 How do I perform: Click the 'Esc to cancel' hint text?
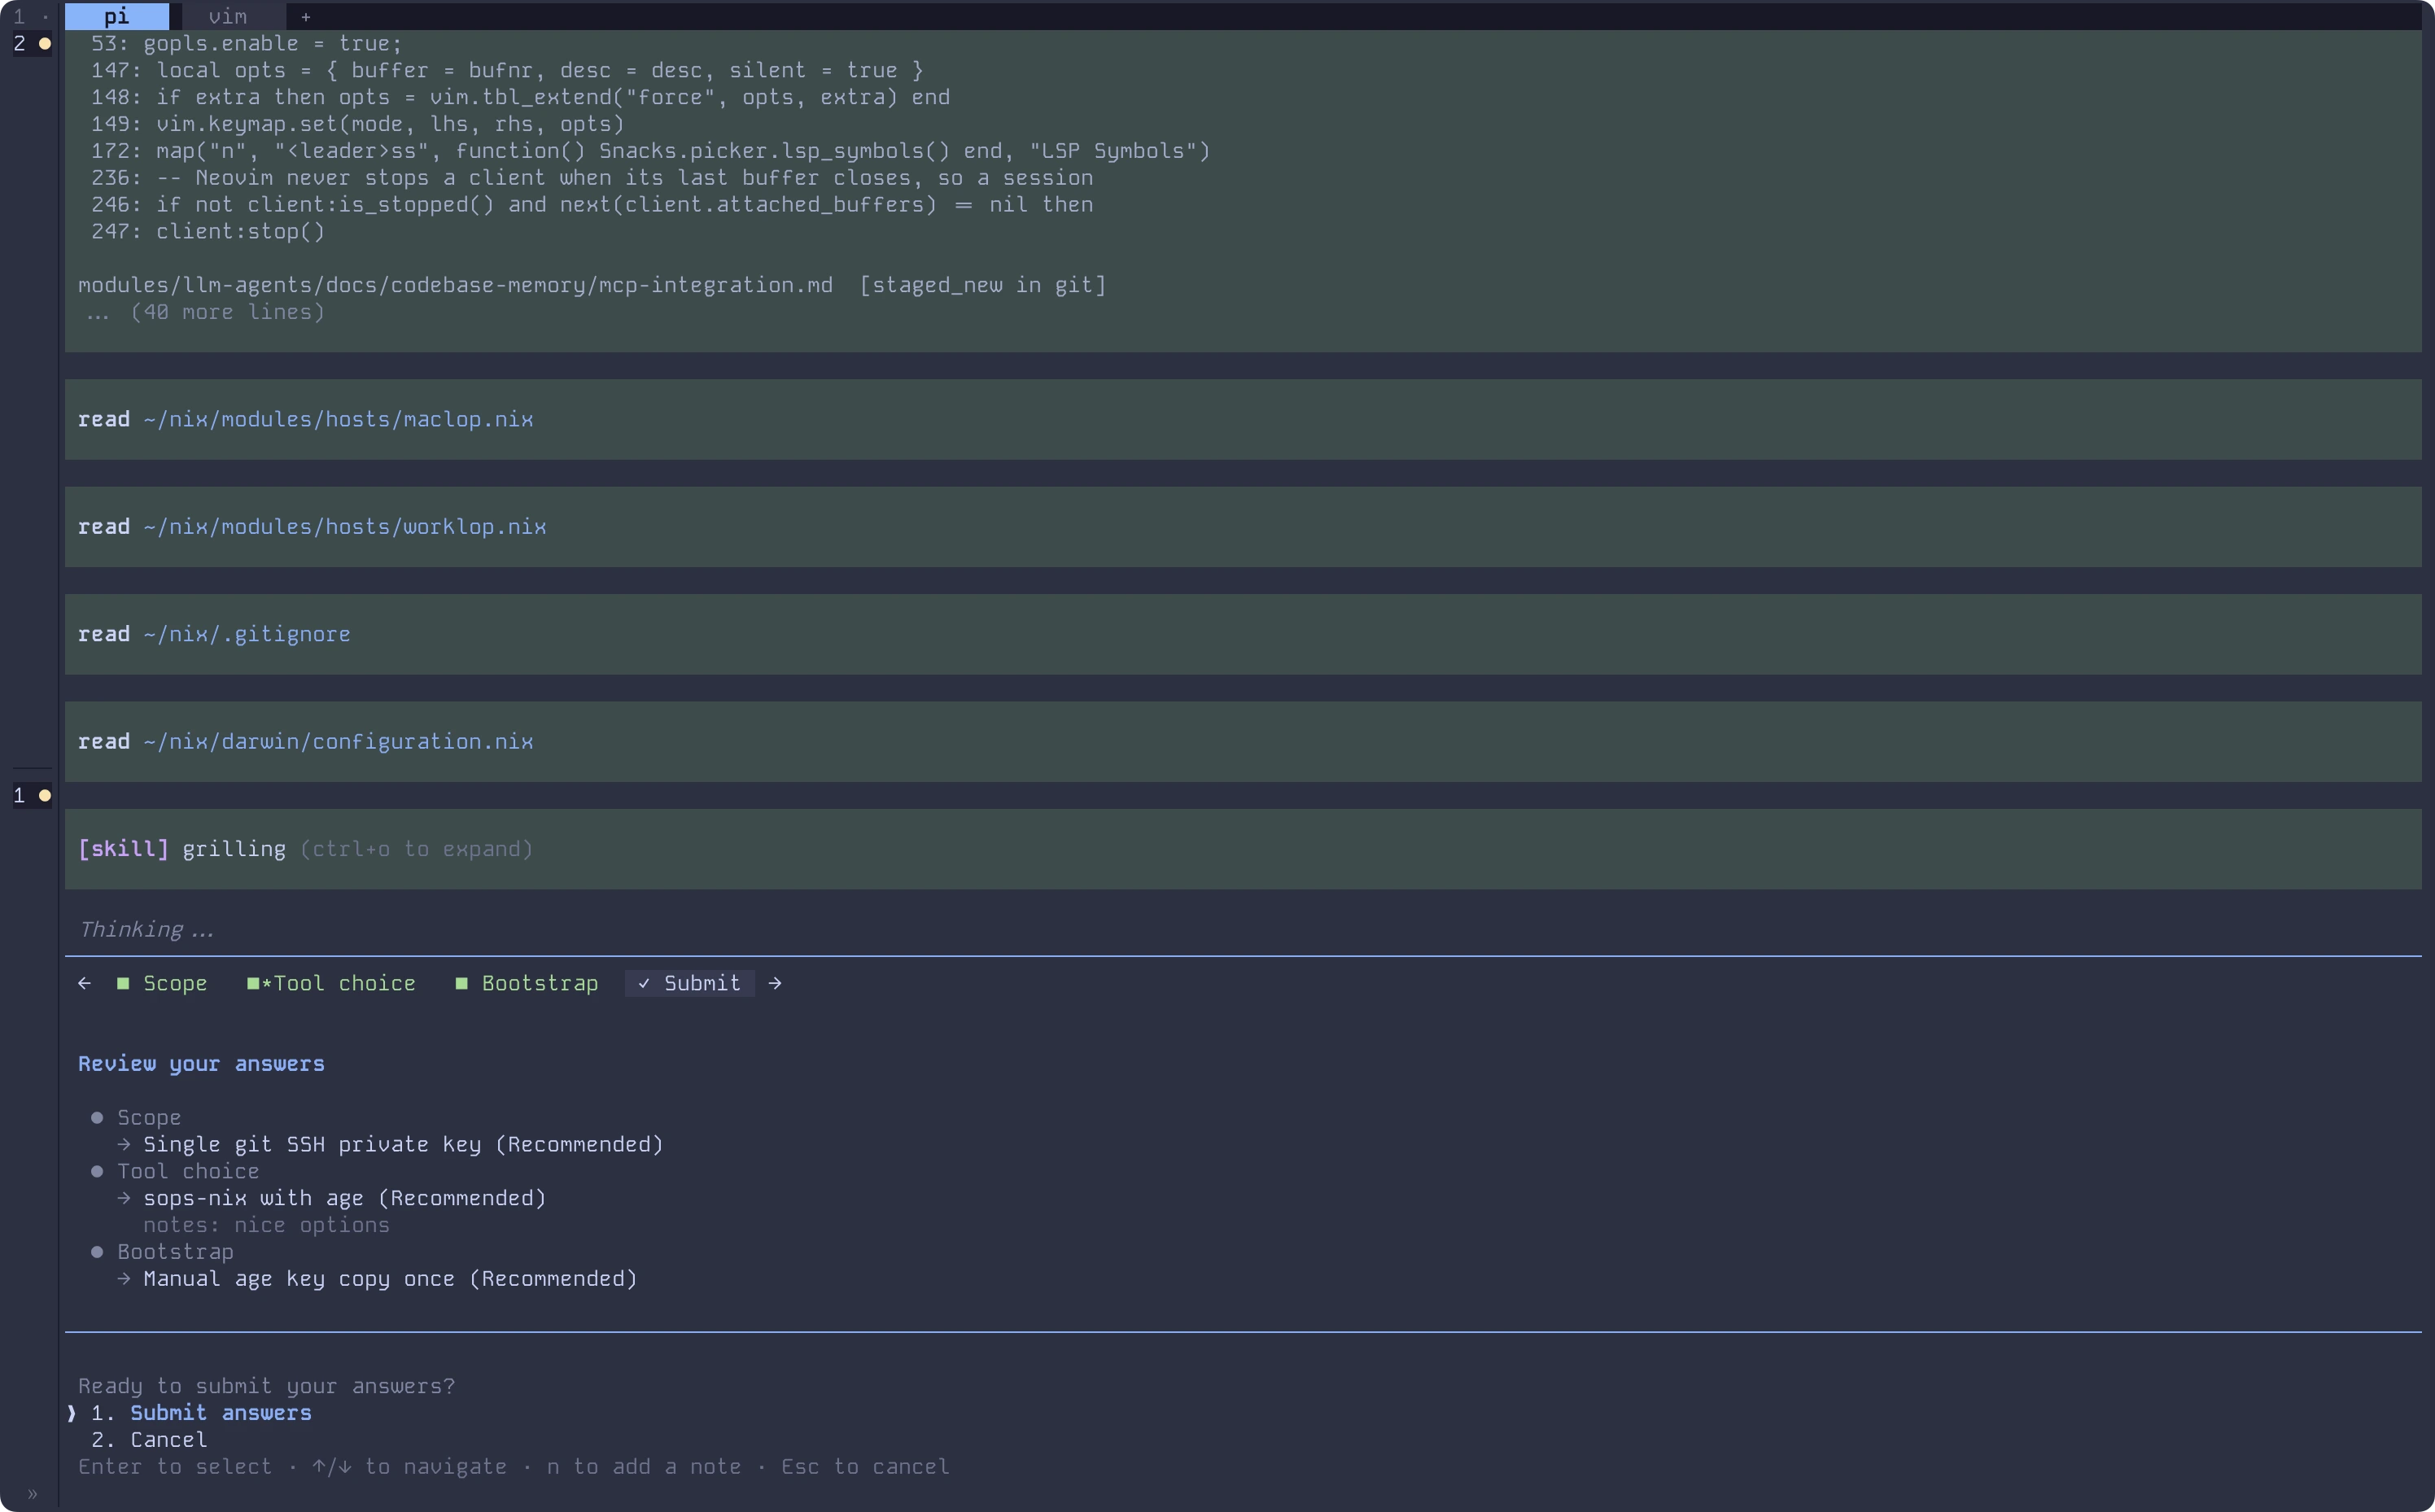865,1466
